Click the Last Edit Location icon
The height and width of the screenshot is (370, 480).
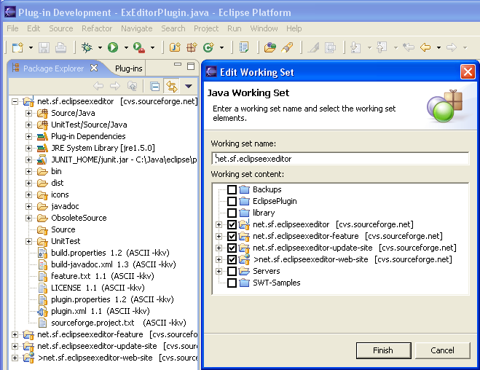pyautogui.click(x=409, y=47)
